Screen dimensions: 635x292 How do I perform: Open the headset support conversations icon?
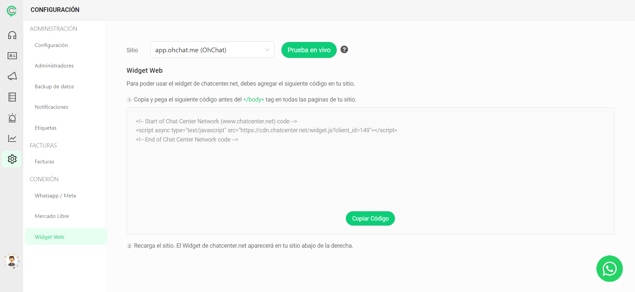pyautogui.click(x=12, y=35)
